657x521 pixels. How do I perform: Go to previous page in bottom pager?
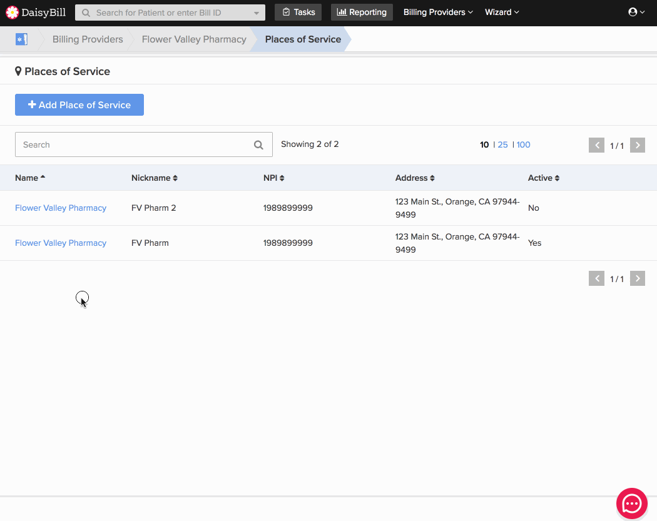[x=596, y=278]
